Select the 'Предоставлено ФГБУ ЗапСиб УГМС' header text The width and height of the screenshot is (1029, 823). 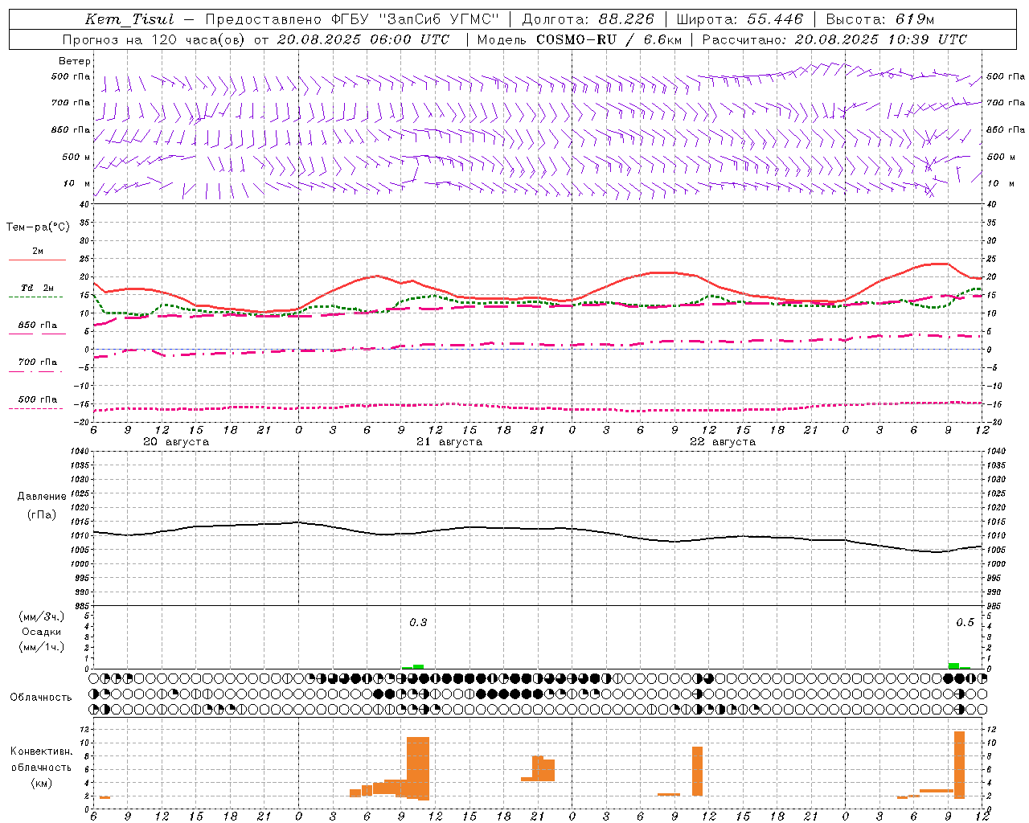coord(352,19)
